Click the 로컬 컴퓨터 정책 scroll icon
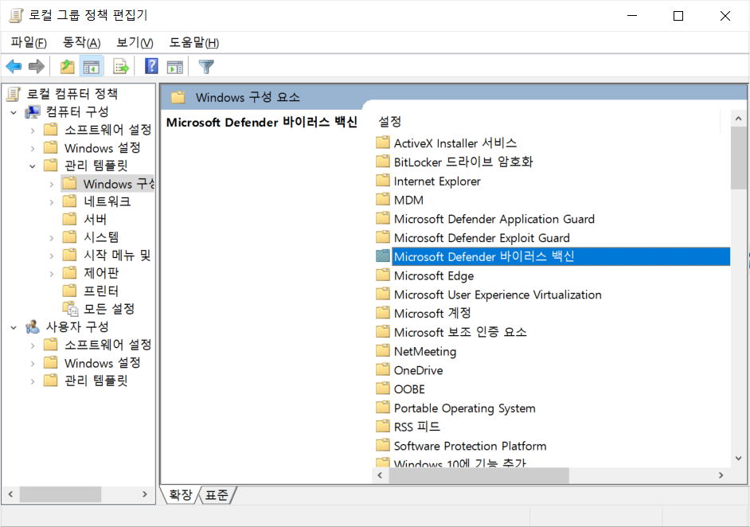 pos(14,94)
